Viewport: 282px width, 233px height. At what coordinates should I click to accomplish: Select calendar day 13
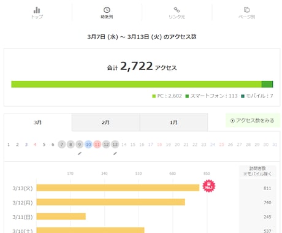pyautogui.click(x=115, y=145)
